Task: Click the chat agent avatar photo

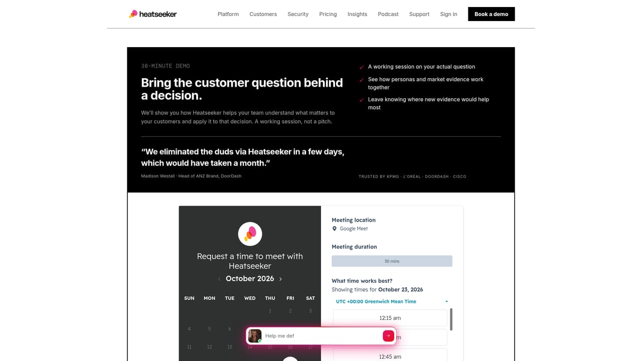Action: point(255,336)
